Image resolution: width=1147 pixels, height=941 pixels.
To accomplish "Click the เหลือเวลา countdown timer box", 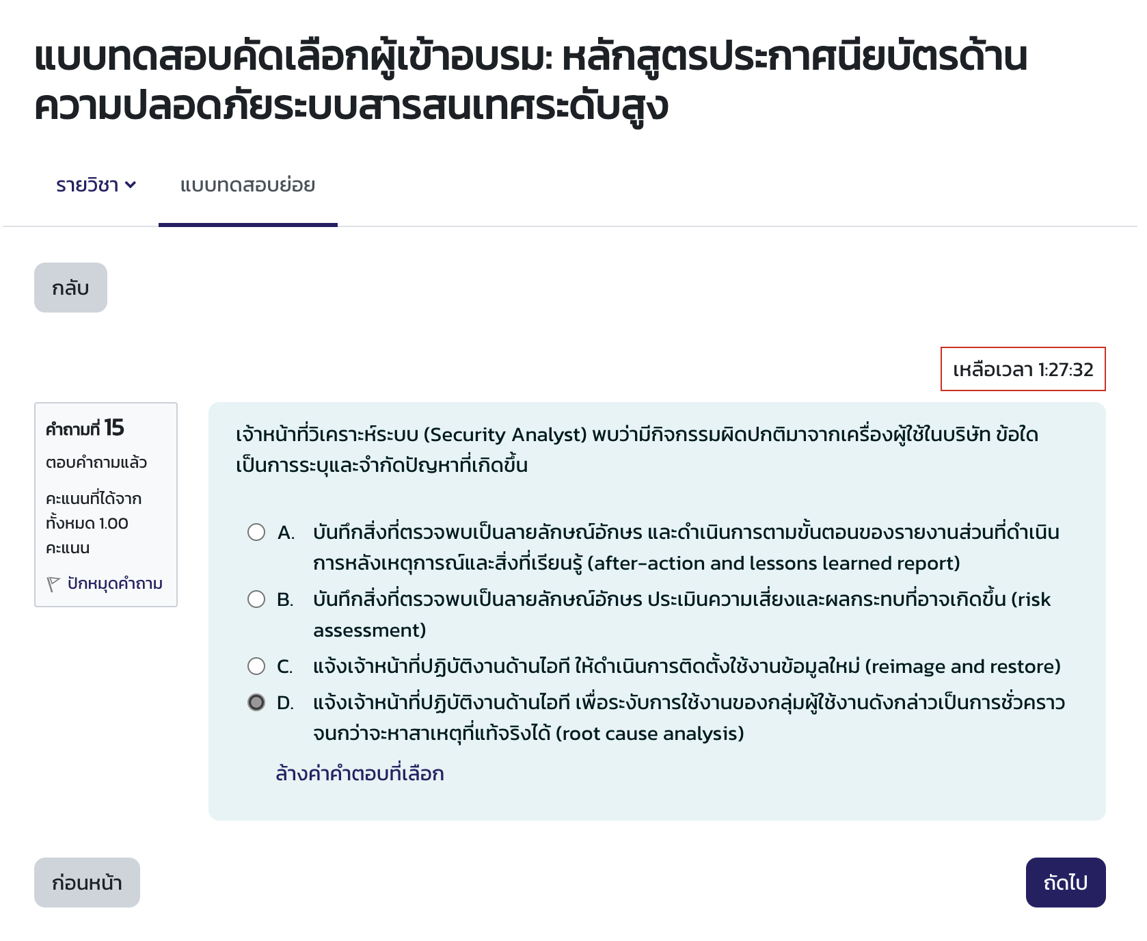I will click(x=1023, y=370).
